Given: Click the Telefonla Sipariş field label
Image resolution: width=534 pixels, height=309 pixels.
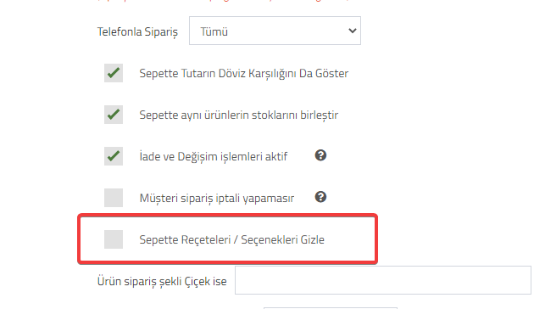Looking at the screenshot, I should click(137, 31).
